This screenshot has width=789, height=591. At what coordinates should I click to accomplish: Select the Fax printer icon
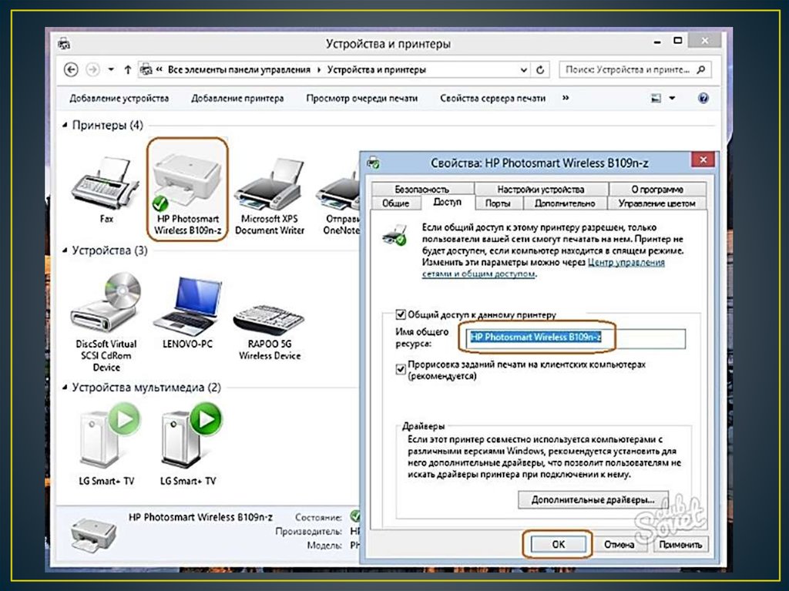click(106, 186)
